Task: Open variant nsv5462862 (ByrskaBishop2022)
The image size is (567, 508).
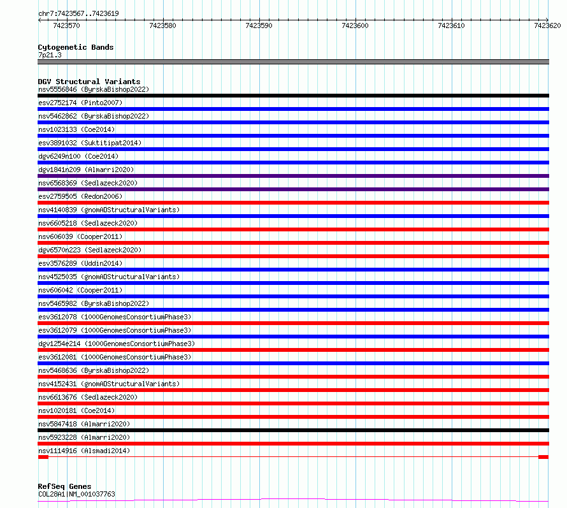Action: click(94, 116)
